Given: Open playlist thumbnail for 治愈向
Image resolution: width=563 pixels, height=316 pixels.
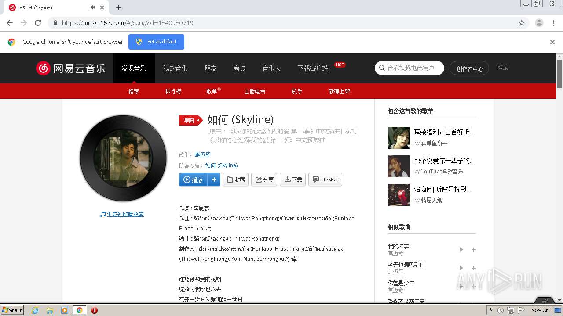Looking at the screenshot, I should point(399,195).
